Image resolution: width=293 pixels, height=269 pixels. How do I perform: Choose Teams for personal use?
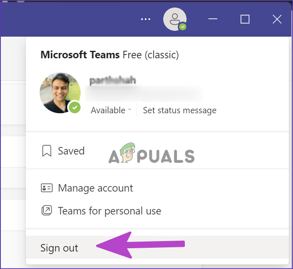109,211
